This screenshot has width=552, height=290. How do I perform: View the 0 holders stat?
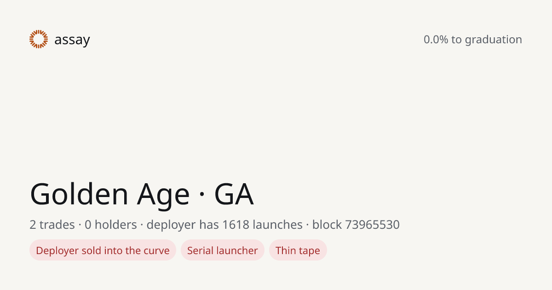pyautogui.click(x=111, y=225)
